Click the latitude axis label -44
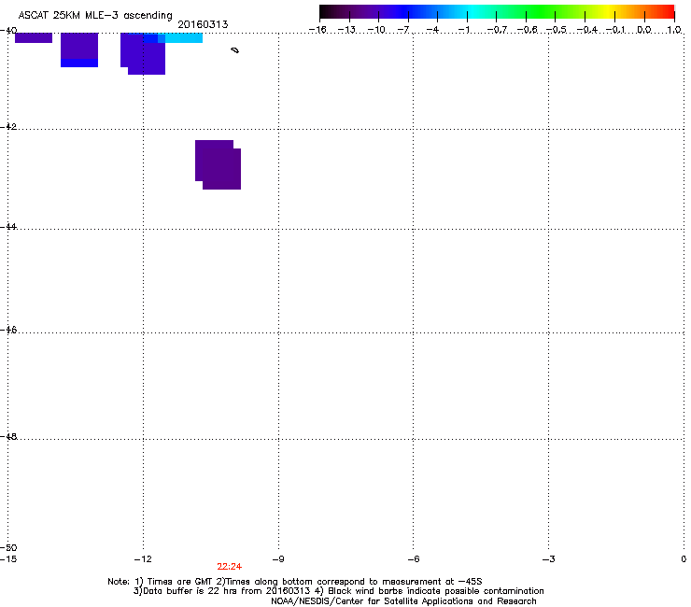 pos(8,227)
